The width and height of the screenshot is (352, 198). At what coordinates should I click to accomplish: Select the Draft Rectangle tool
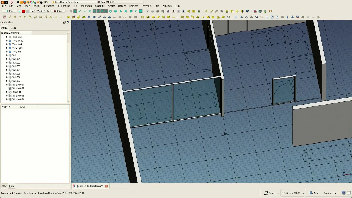(x=46, y=17)
